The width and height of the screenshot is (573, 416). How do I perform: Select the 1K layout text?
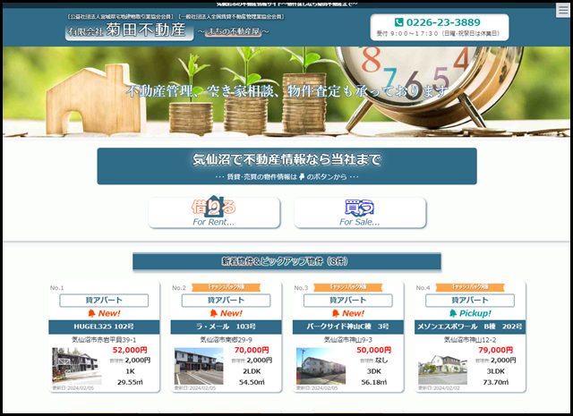pos(130,371)
